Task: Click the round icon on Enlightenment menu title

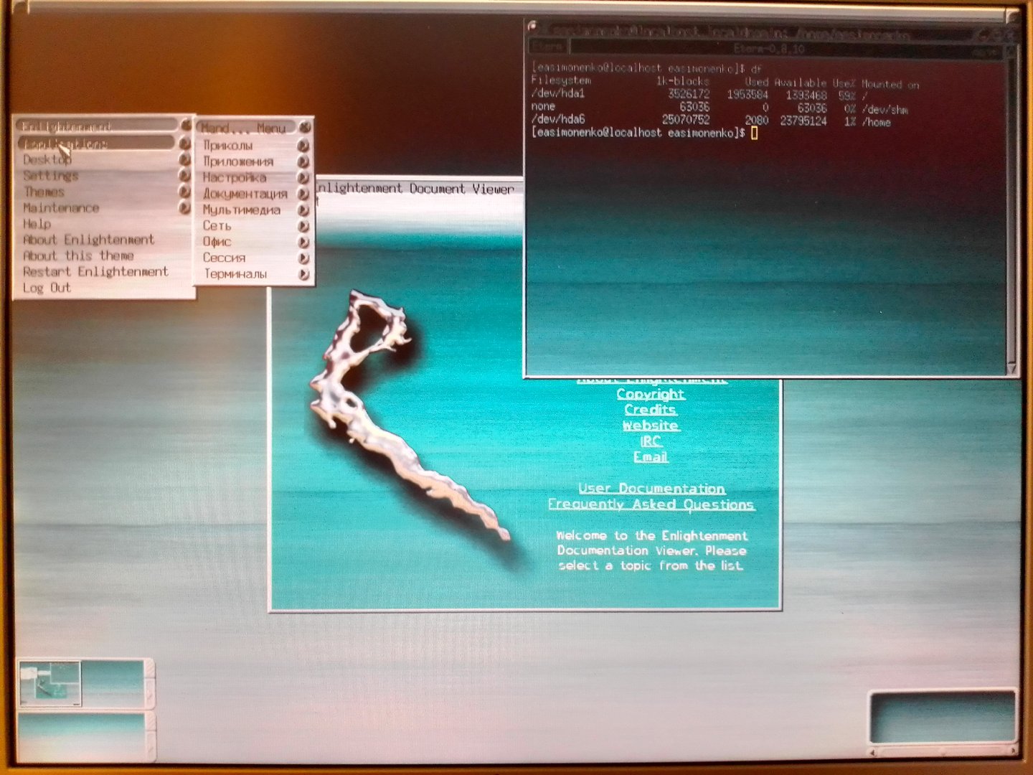Action: click(187, 126)
